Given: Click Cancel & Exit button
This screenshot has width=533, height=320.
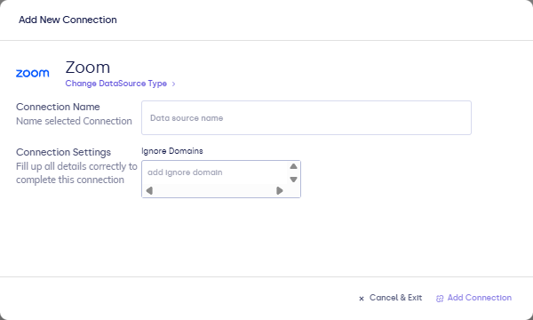Looking at the screenshot, I should point(390,298).
